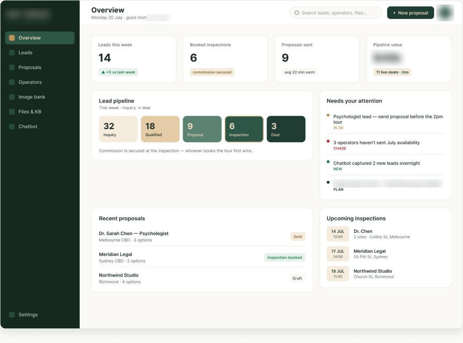Click the square icon beside Image bank
Screen dimensions: 463x343
tap(12, 97)
